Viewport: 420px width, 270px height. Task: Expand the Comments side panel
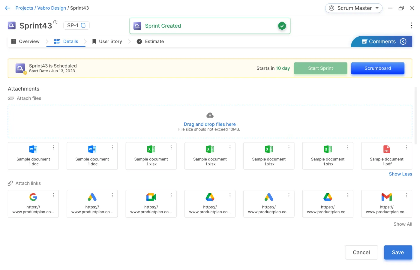coord(403,42)
